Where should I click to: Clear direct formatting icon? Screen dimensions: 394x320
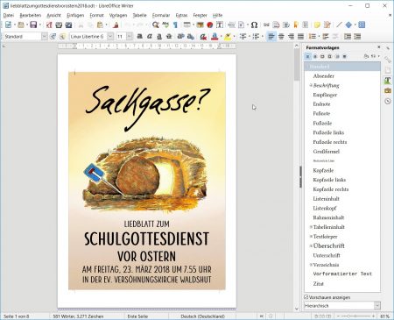203,37
